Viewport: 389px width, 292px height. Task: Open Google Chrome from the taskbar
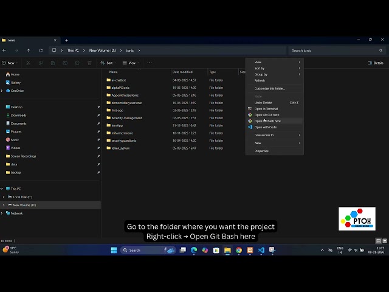point(239,250)
